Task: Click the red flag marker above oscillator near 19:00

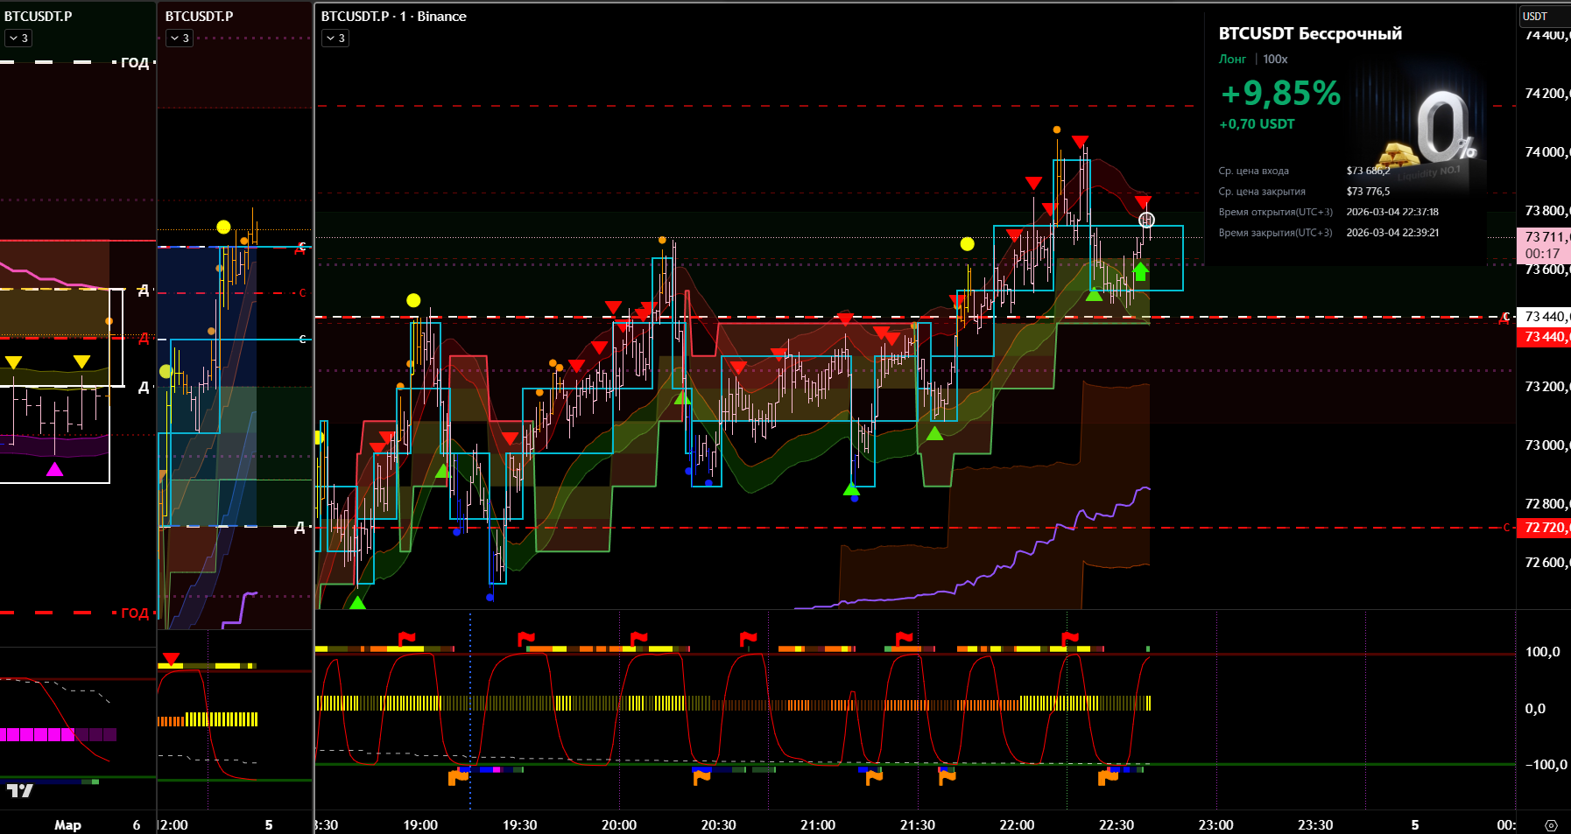Action: coord(407,639)
